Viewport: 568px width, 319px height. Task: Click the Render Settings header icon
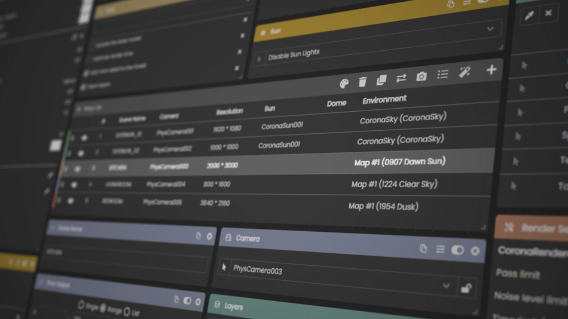[x=509, y=227]
